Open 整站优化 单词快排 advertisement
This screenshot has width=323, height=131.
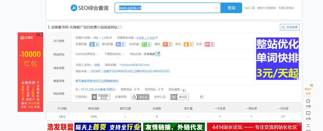(277, 59)
